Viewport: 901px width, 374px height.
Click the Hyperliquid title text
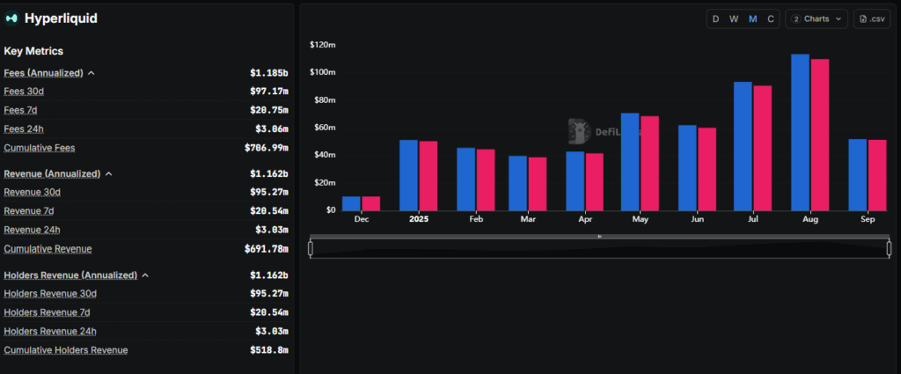pyautogui.click(x=61, y=18)
